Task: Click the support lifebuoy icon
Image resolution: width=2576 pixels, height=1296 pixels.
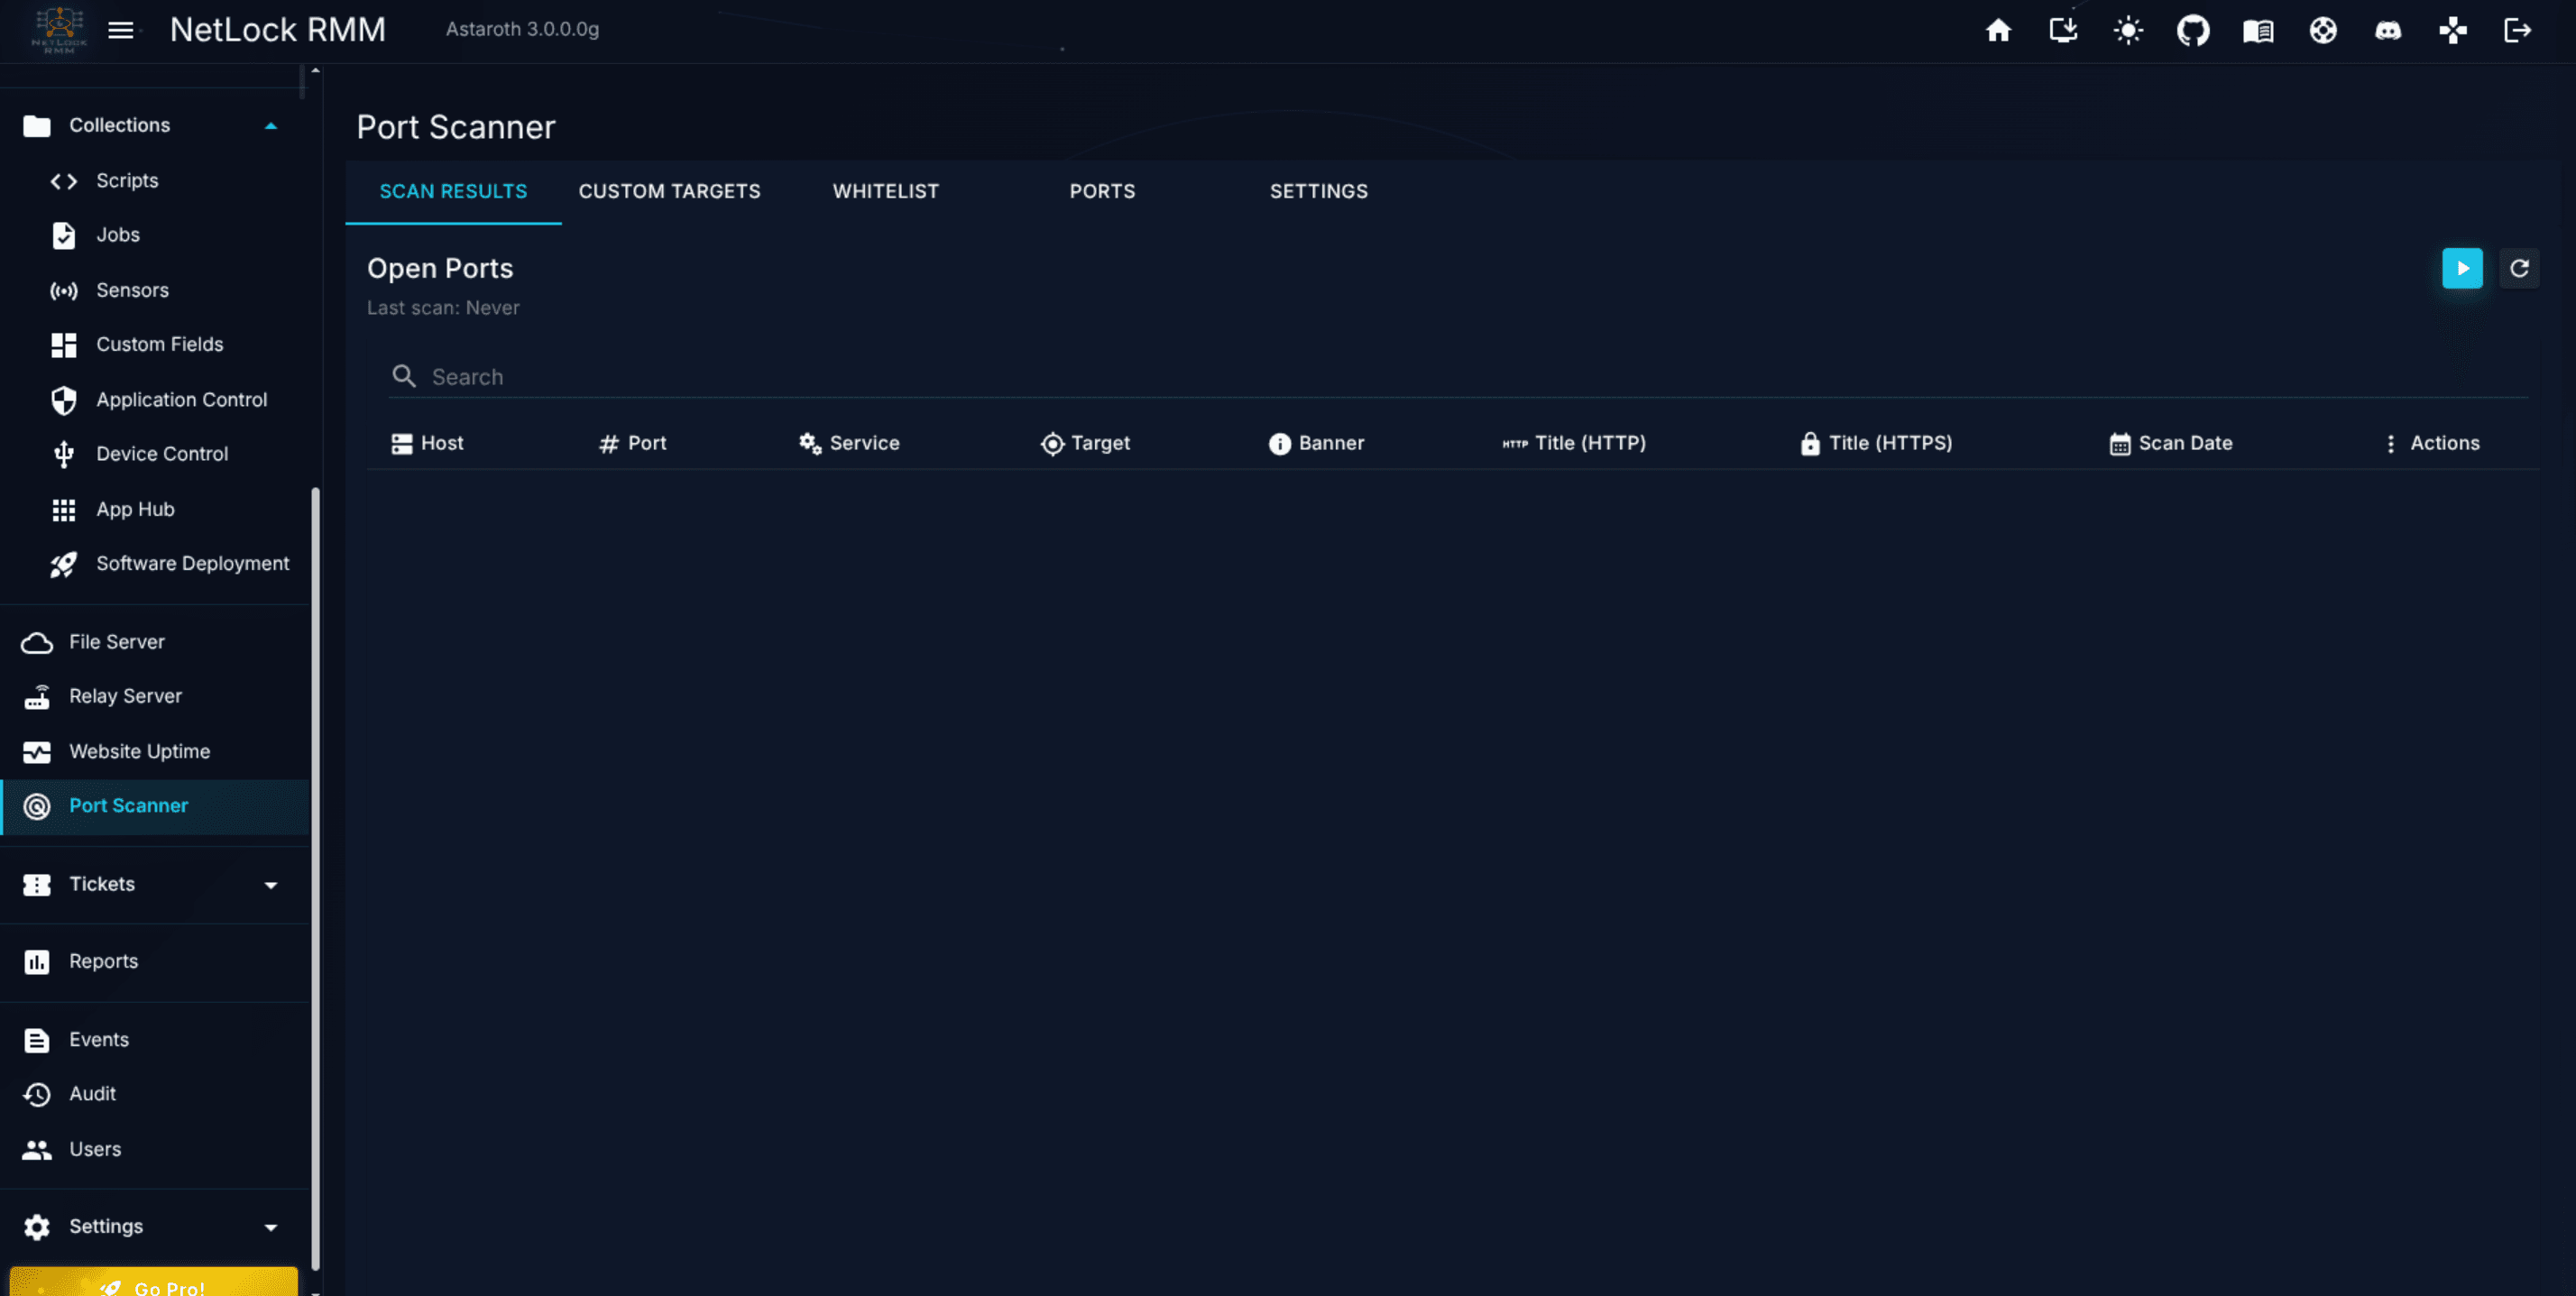Action: tap(2323, 30)
